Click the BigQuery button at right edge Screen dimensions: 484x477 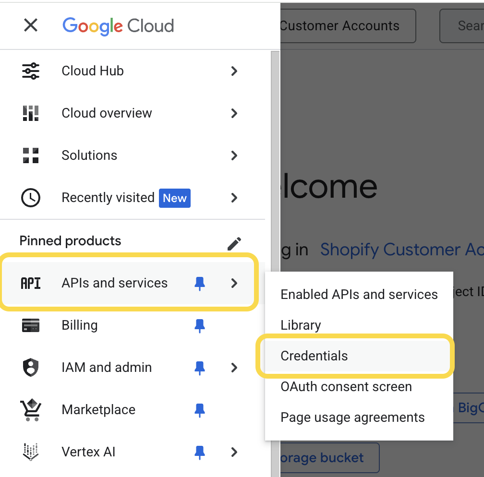click(x=469, y=407)
